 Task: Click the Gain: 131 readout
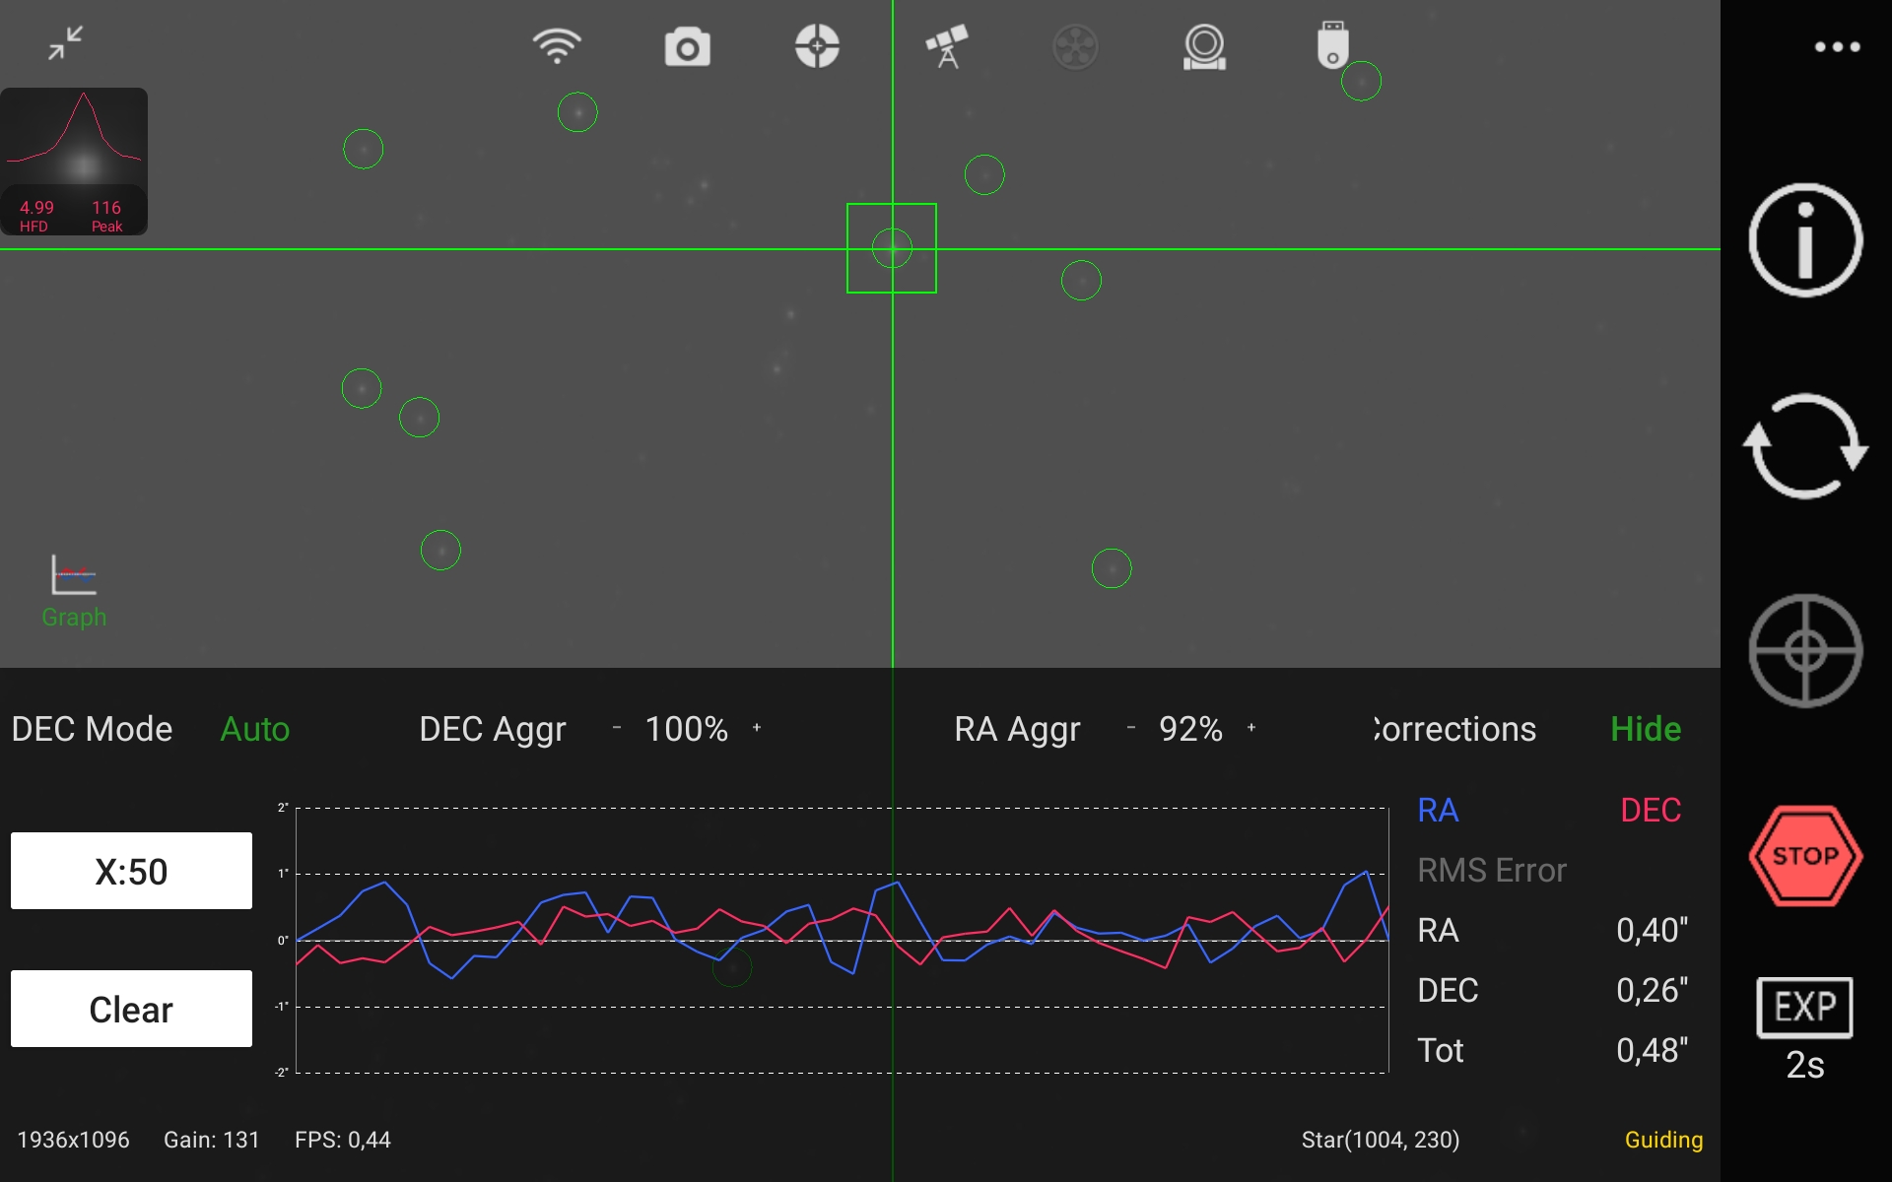click(212, 1140)
